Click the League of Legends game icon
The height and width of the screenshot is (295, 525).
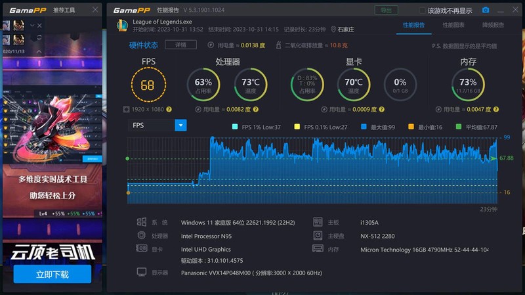tap(122, 26)
